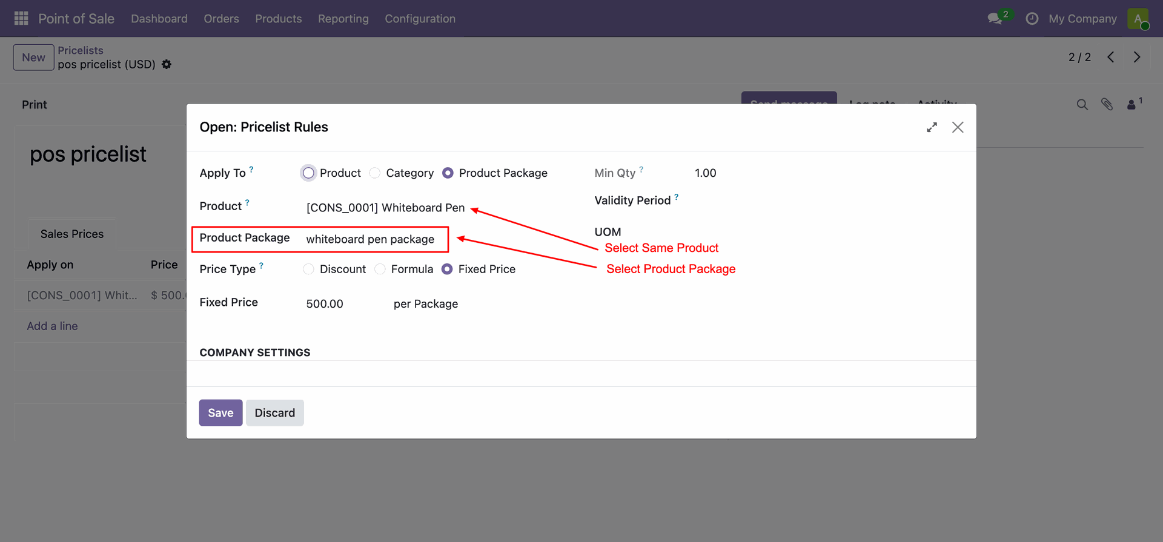
Task: Expand the dialog to full screen
Action: (x=932, y=127)
